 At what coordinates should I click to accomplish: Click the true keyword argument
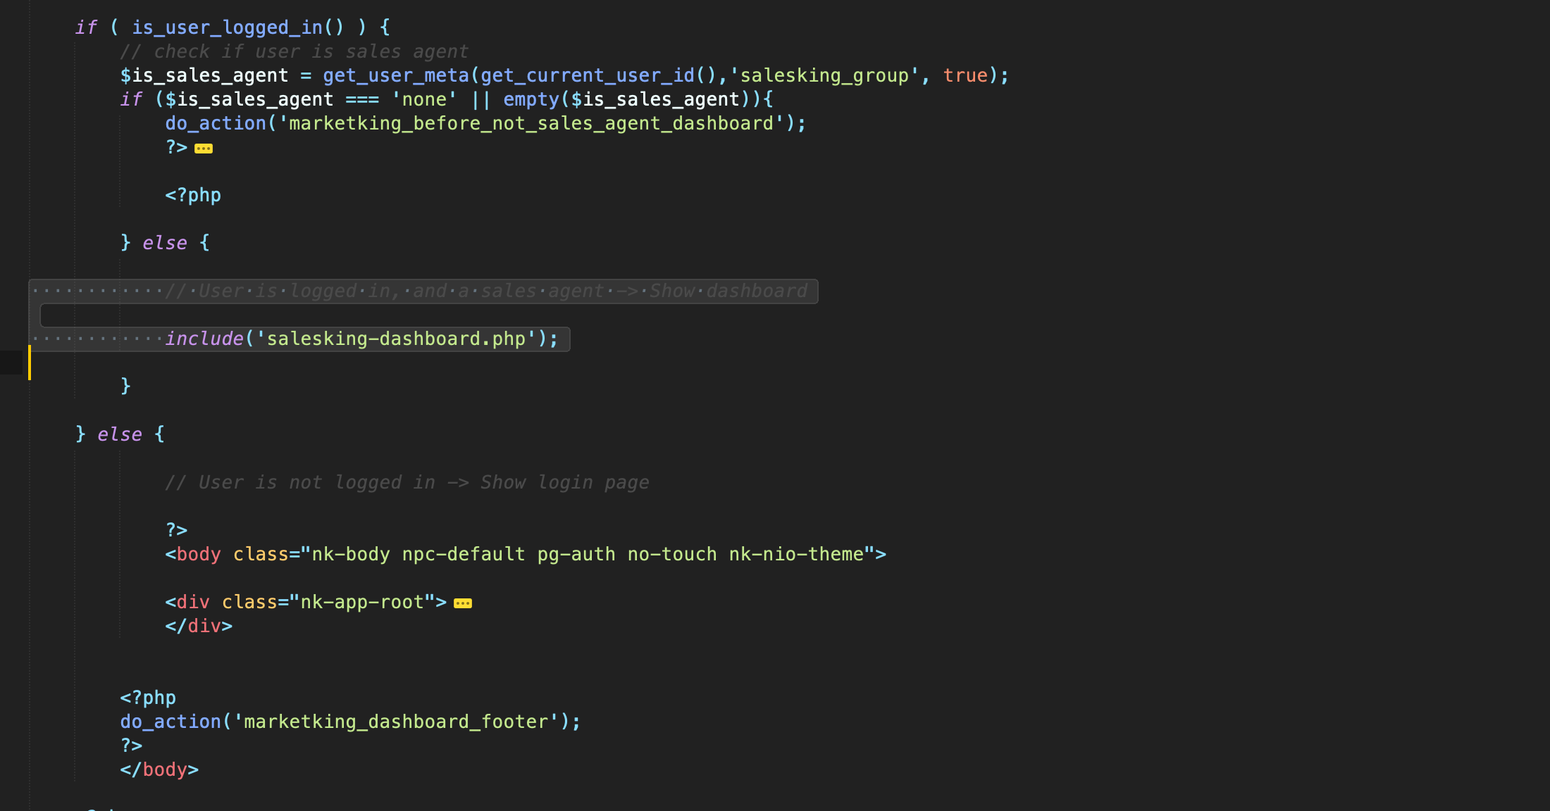[x=965, y=75]
